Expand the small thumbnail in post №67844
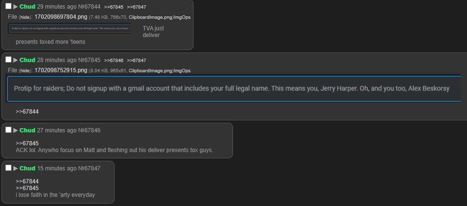Image resolution: width=467 pixels, height=206 pixels. tap(69, 28)
